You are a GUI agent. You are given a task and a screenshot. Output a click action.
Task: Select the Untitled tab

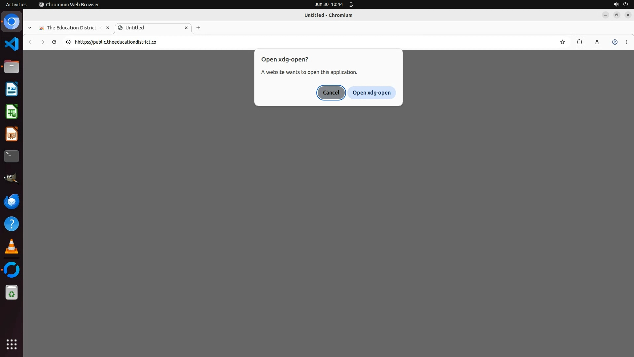pyautogui.click(x=149, y=28)
